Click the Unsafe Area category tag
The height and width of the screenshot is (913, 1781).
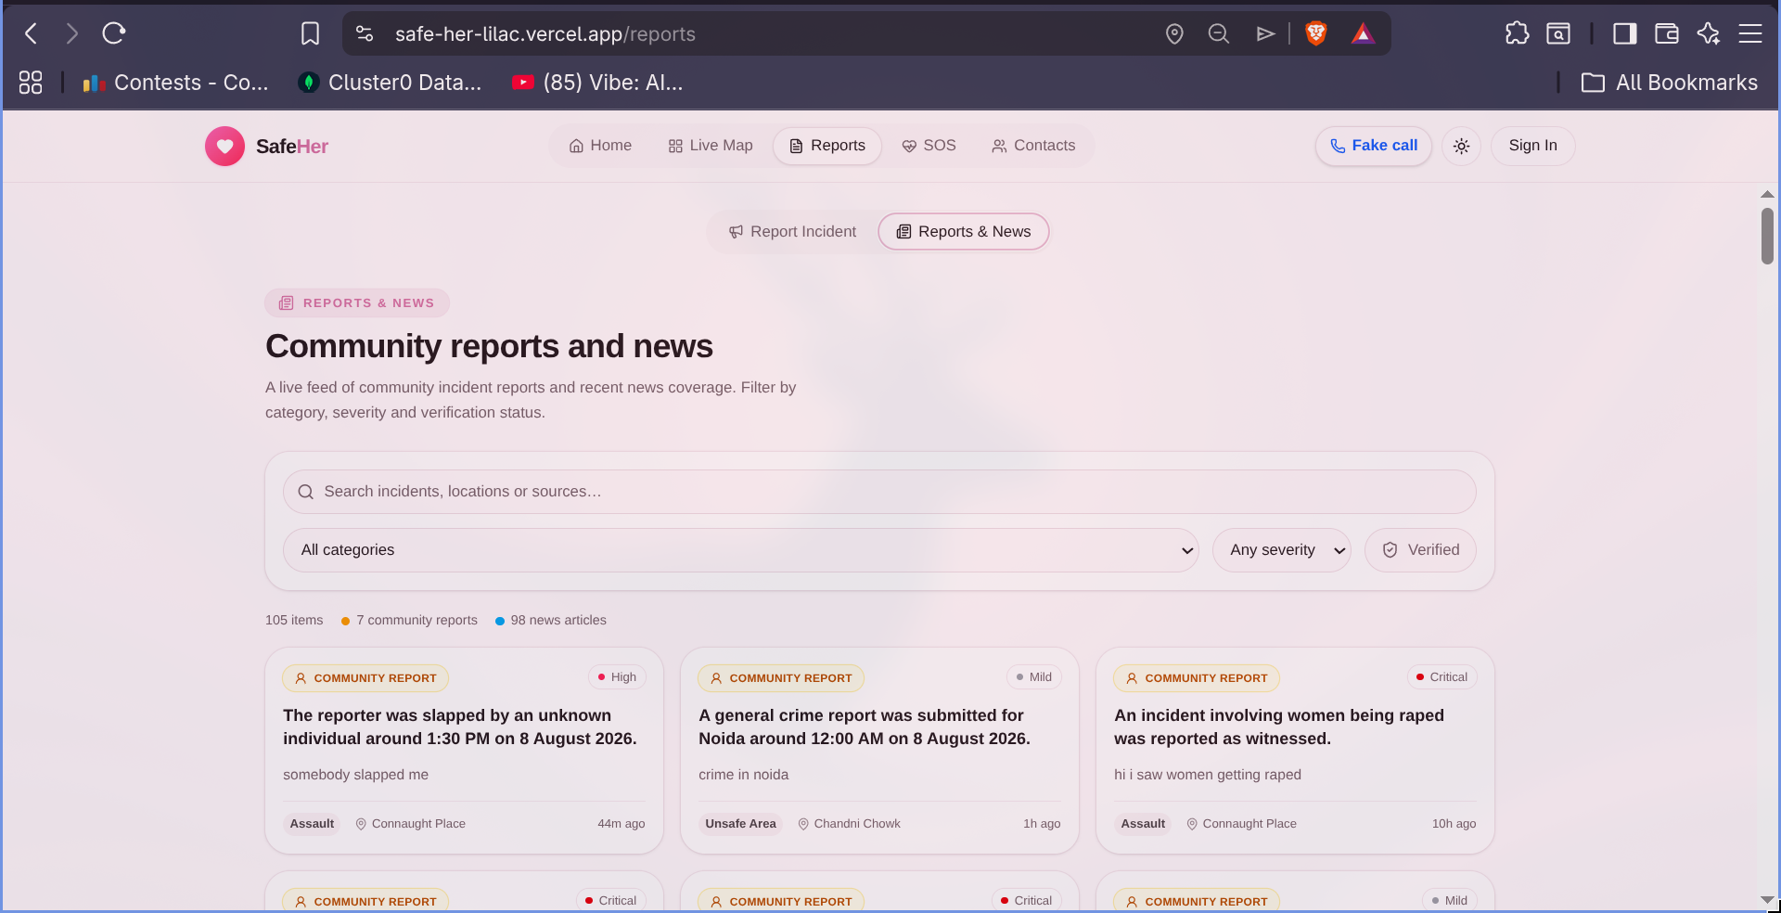(740, 824)
